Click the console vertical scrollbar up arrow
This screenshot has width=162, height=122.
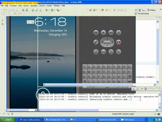(x=159, y=95)
